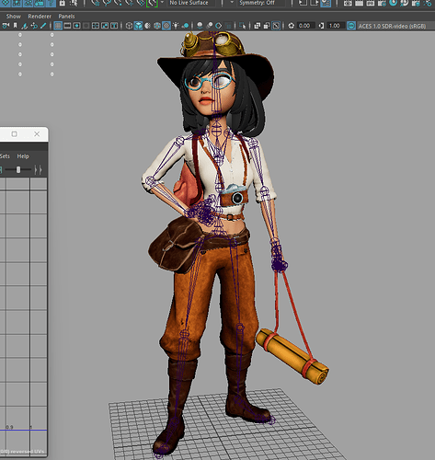Toggle the viewport grid display
The image size is (435, 460).
[58, 26]
